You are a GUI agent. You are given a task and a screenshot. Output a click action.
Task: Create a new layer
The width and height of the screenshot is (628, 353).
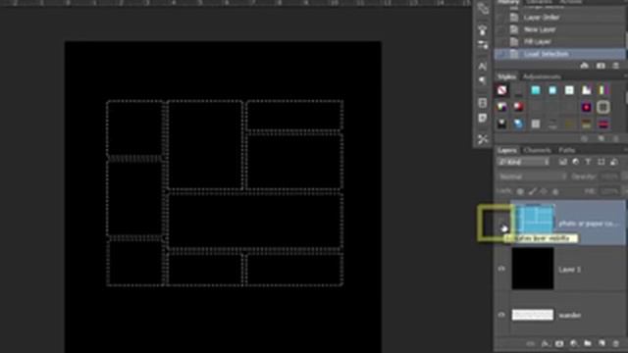coord(602,344)
